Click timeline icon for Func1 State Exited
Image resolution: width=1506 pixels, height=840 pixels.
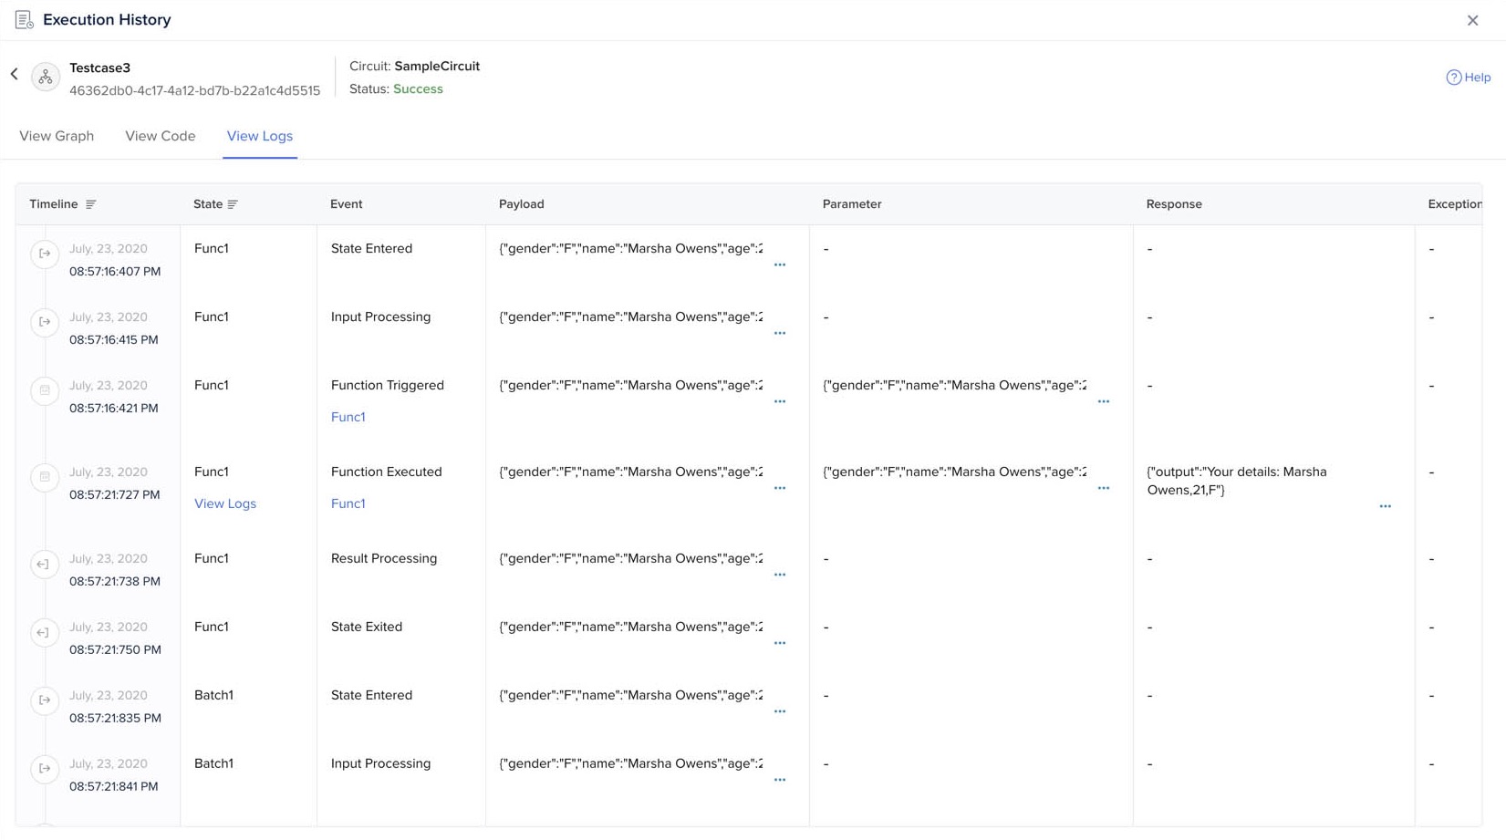(45, 632)
